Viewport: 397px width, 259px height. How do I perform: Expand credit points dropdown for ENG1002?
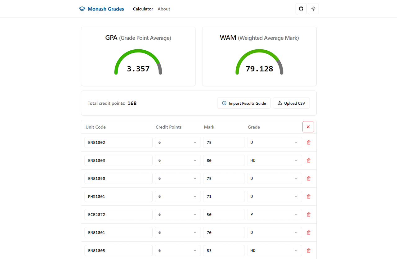tap(178, 143)
